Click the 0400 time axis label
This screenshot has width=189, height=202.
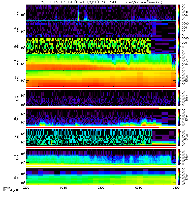(x=176, y=188)
